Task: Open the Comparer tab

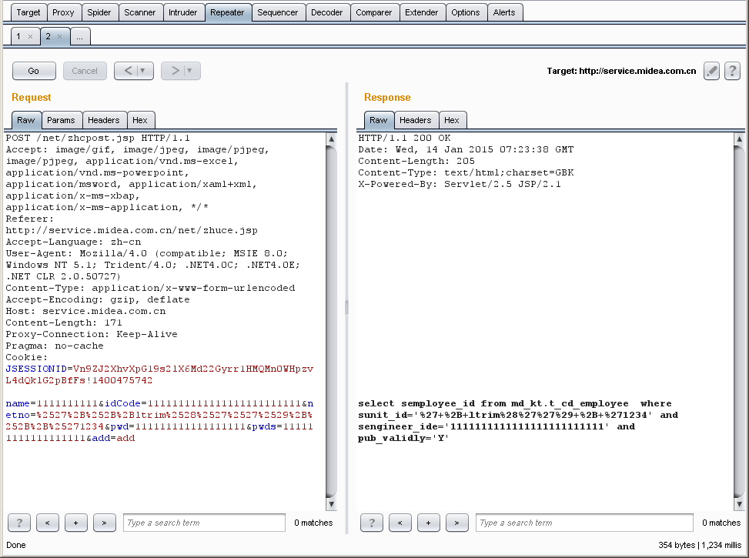Action: click(x=373, y=12)
